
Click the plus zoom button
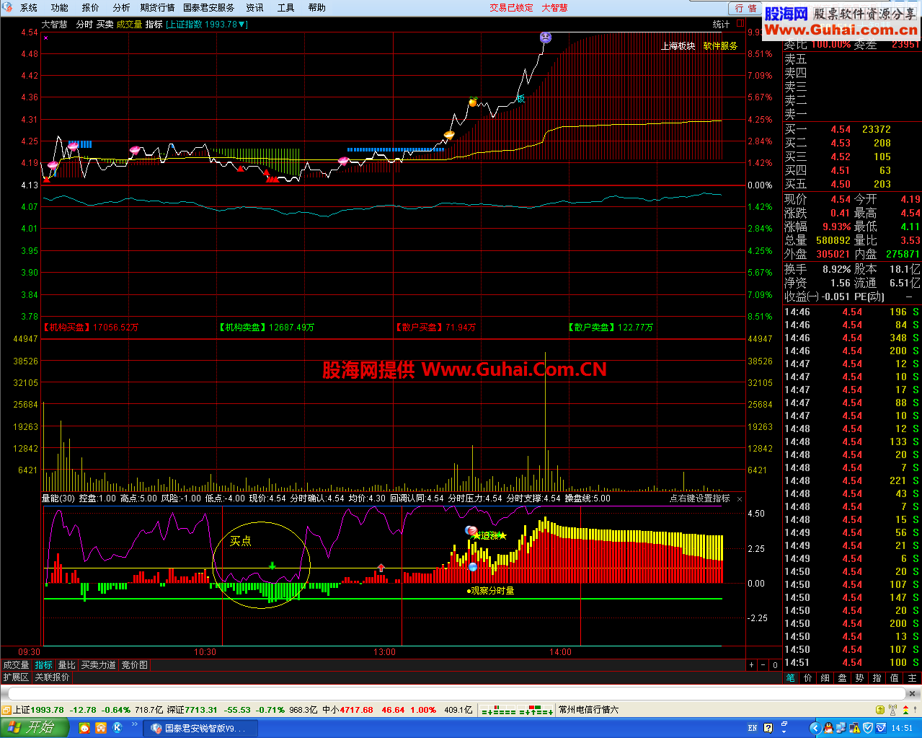752,665
